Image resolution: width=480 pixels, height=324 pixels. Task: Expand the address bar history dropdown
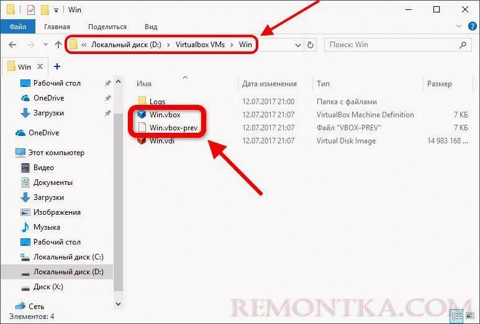(298, 45)
